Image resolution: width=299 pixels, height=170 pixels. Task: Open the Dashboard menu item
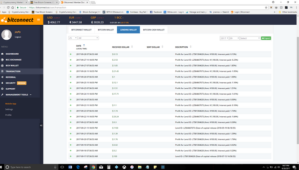[x=12, y=54]
